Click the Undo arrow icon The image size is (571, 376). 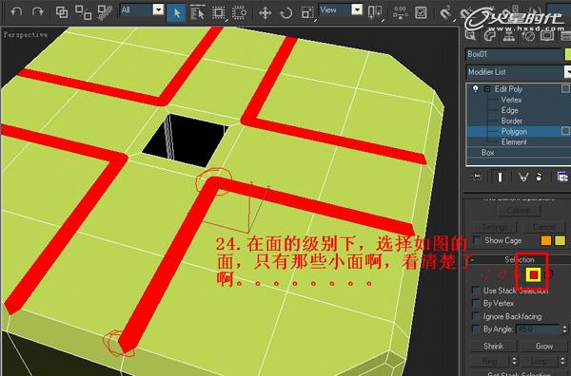coord(16,11)
